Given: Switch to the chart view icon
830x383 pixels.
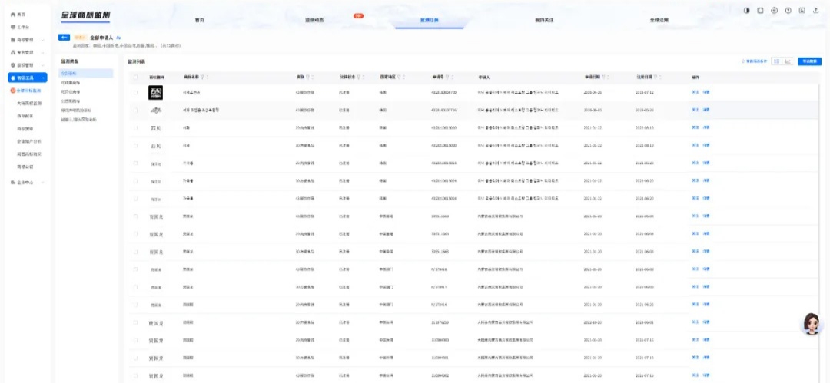Looking at the screenshot, I should coord(788,61).
